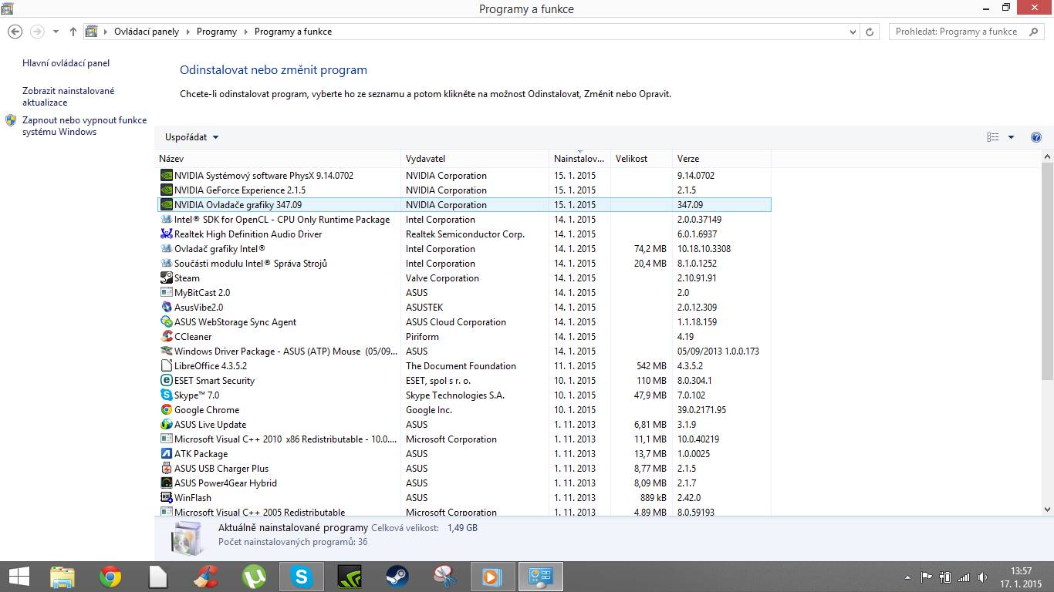The height and width of the screenshot is (592, 1054).
Task: Open the Windows Start button
Action: click(x=19, y=577)
